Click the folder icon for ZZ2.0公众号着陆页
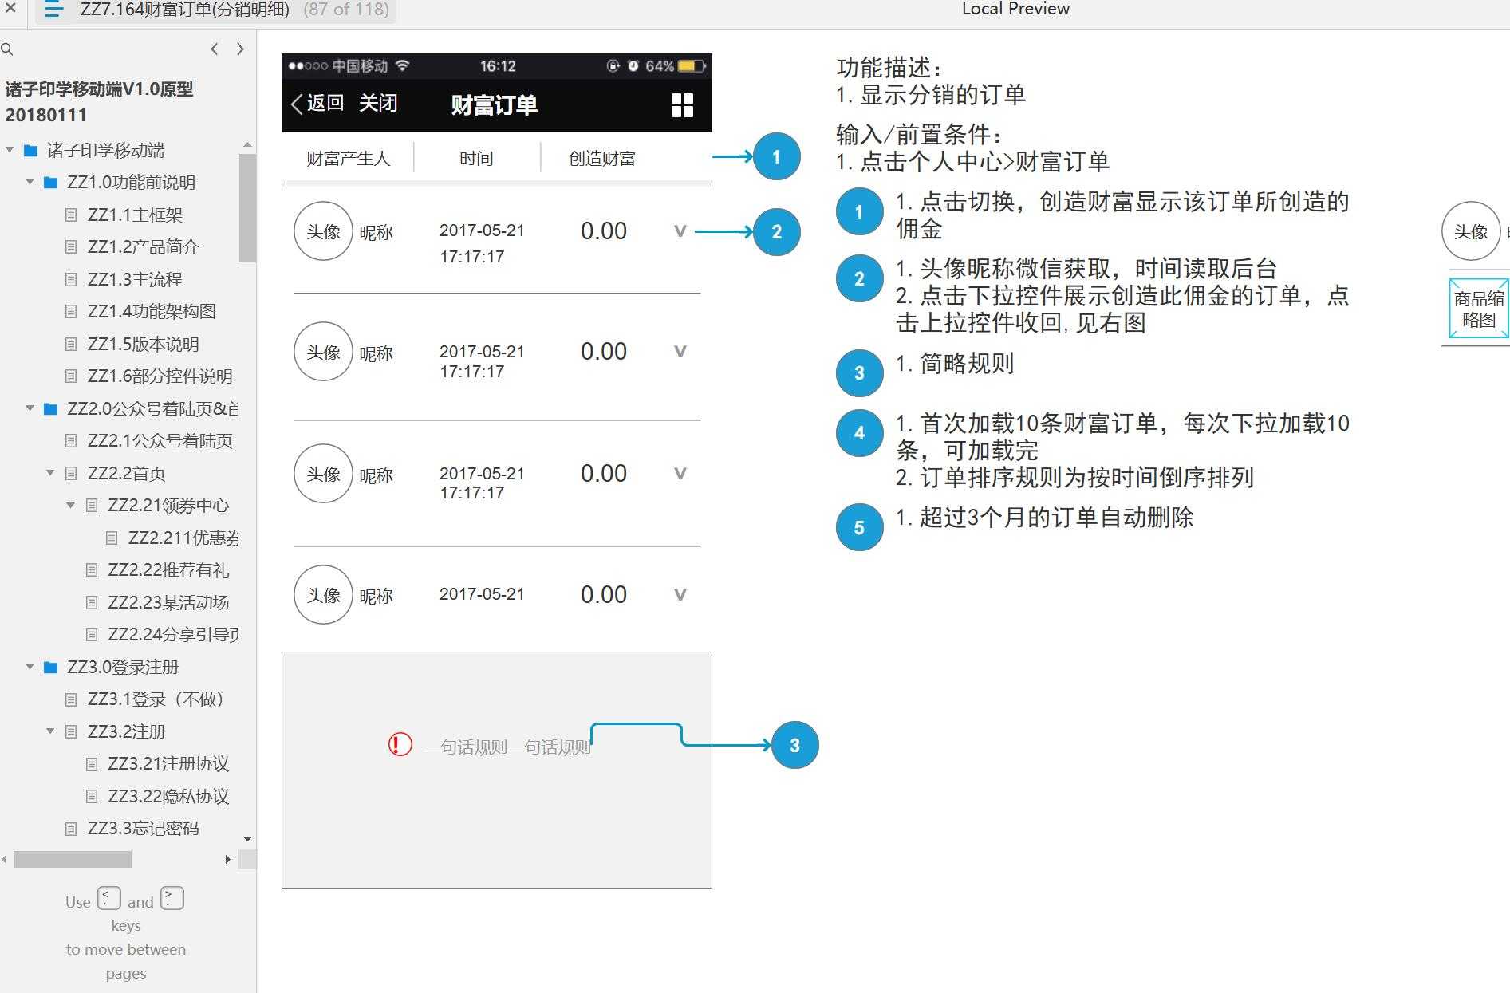1510x993 pixels. (x=49, y=408)
